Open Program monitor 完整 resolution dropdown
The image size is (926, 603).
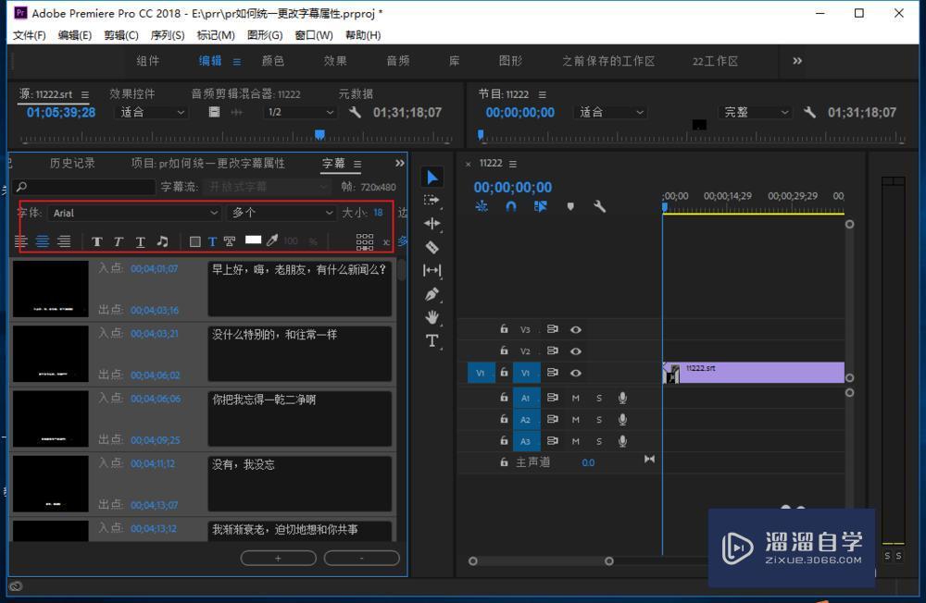click(756, 112)
